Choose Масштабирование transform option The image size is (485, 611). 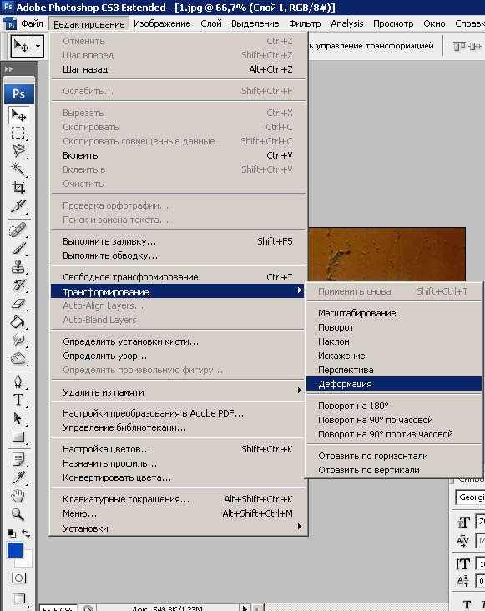click(394, 313)
